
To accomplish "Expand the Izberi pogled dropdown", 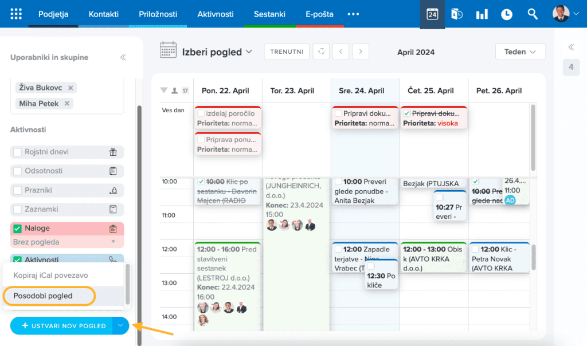I will [217, 52].
